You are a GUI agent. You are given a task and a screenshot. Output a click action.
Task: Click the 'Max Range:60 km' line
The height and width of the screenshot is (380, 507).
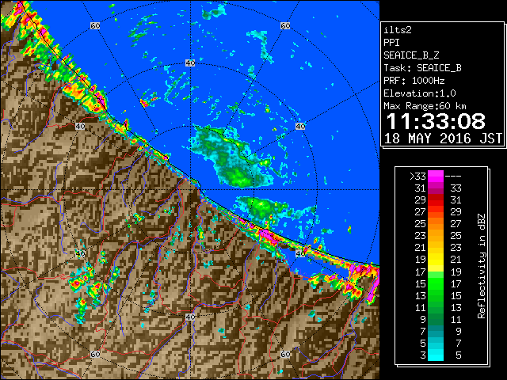(x=425, y=106)
